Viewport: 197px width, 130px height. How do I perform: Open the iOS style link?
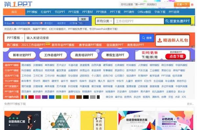pyautogui.click(x=184, y=97)
